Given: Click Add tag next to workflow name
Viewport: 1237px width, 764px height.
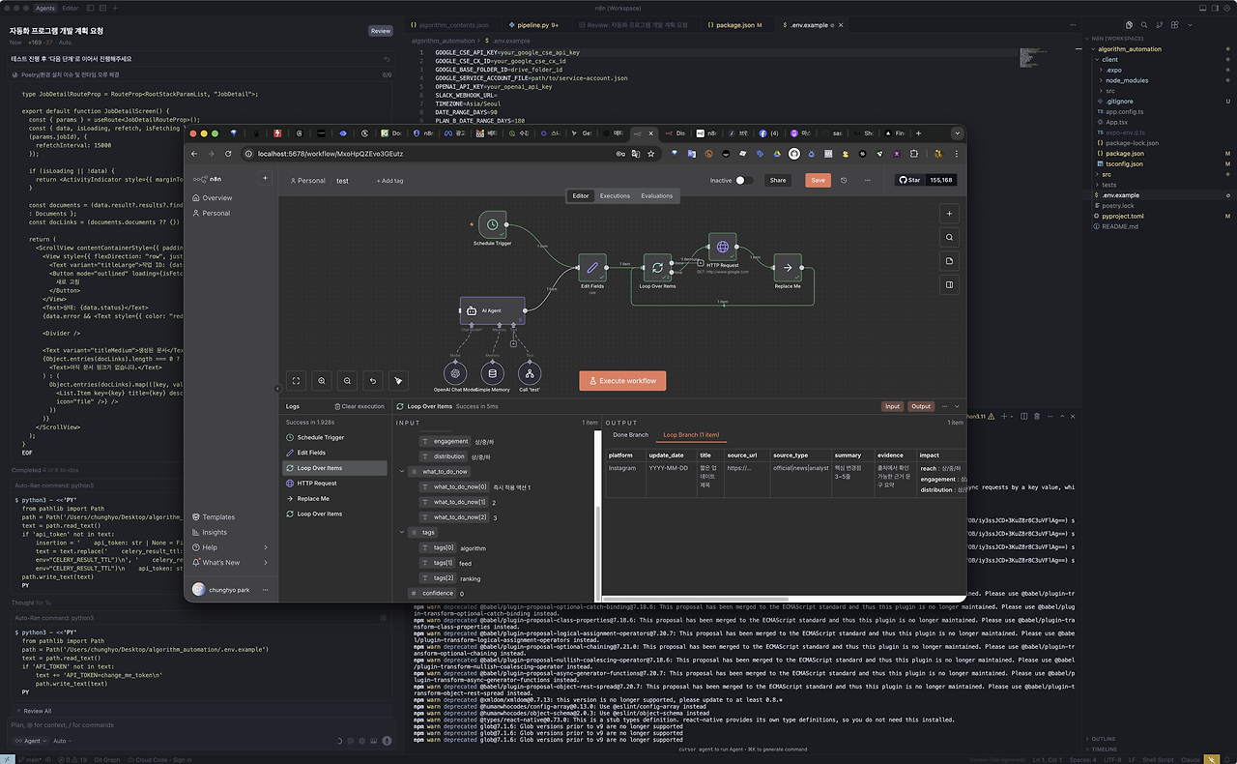Looking at the screenshot, I should [x=389, y=181].
